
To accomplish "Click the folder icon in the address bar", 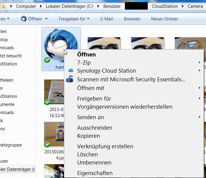I will click(3, 6).
